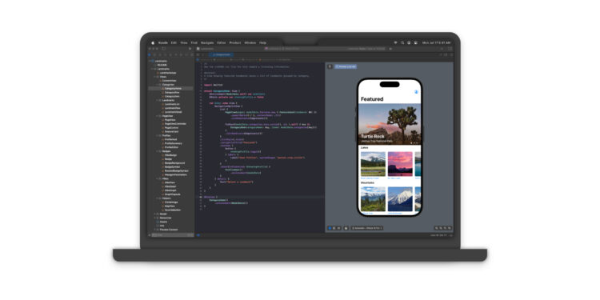This screenshot has width=600, height=300.
Task: Click the Wi-Fi status icon
Action: coord(396,43)
